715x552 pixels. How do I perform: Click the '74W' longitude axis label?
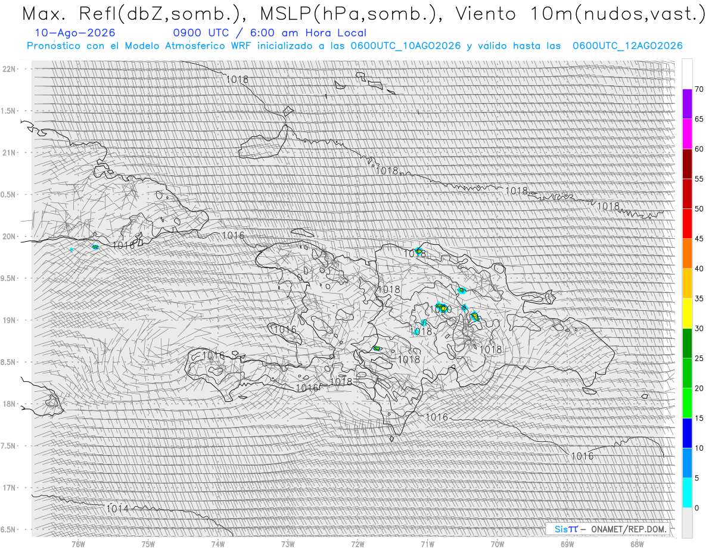click(218, 545)
